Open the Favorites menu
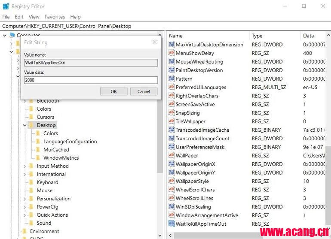The width and height of the screenshot is (331, 239). [x=55, y=17]
